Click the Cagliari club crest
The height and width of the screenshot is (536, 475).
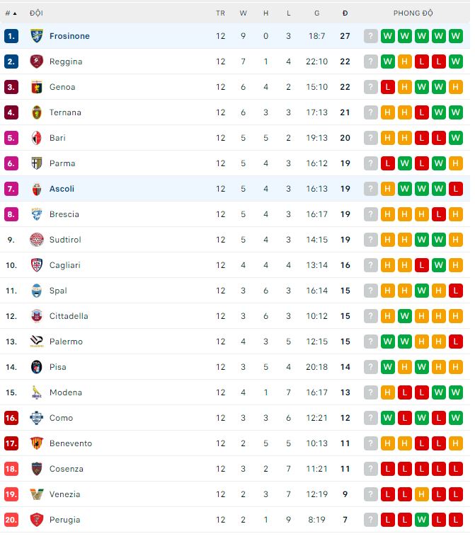37,265
